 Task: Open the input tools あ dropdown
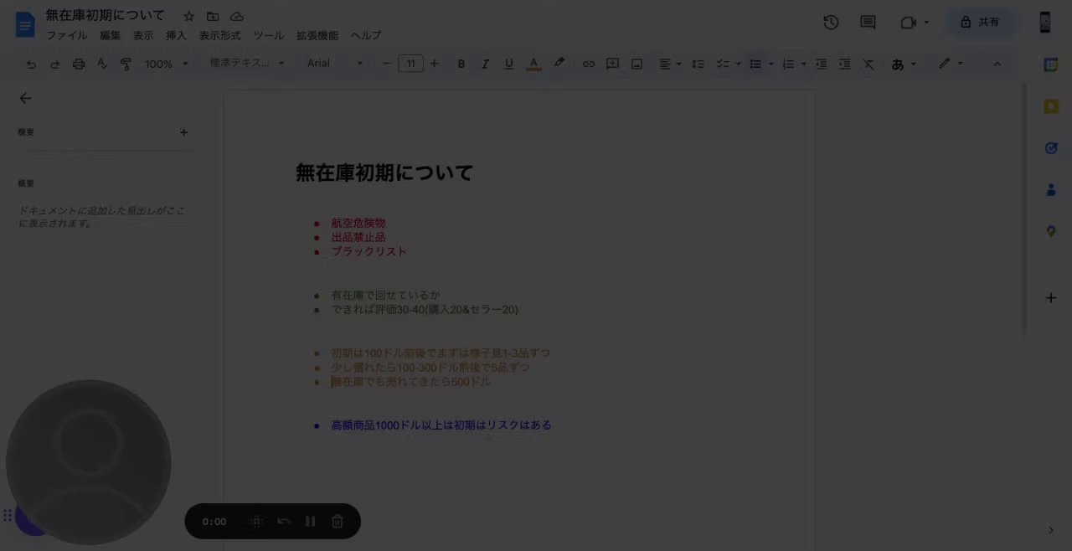pyautogui.click(x=904, y=64)
